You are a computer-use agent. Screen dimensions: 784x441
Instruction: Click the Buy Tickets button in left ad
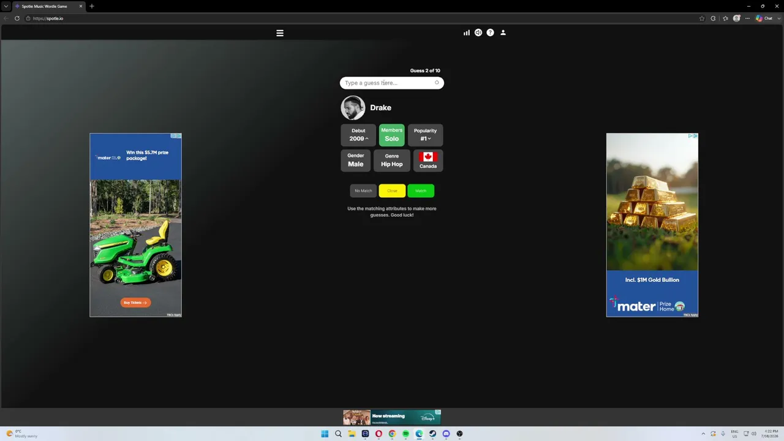point(135,303)
